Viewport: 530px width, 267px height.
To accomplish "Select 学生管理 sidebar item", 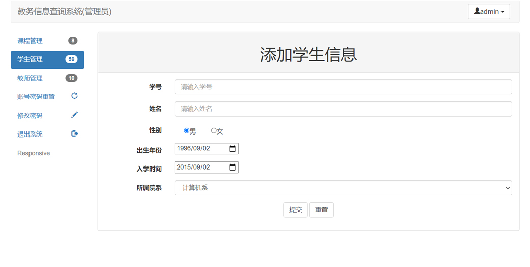I will 30,59.
